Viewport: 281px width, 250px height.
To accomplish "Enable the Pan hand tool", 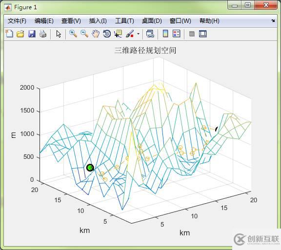I will click(96, 34).
